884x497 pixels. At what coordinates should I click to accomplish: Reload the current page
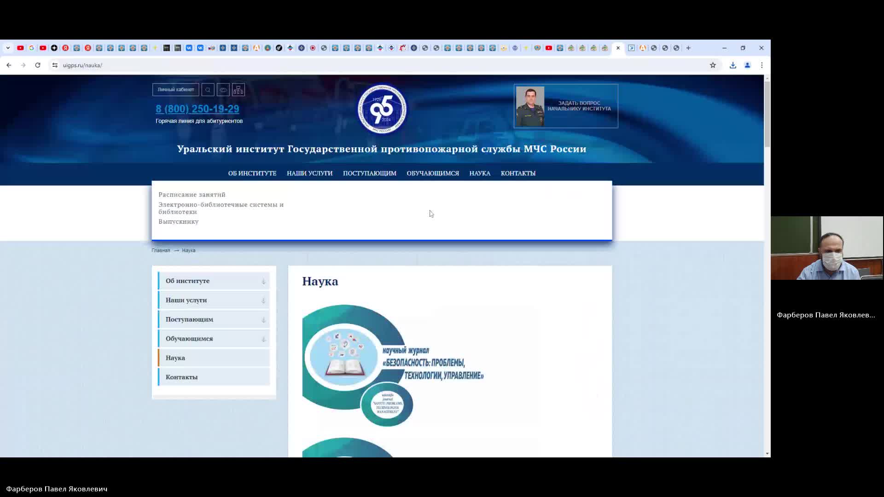pos(38,65)
